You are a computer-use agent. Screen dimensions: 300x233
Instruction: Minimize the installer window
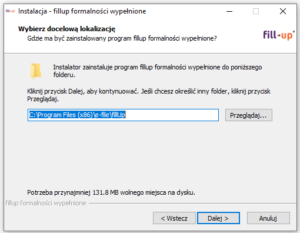tap(229, 11)
